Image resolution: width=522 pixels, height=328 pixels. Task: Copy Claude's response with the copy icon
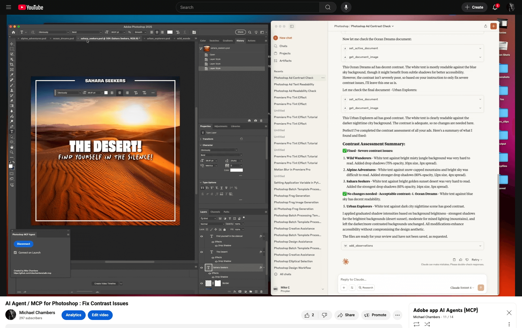coord(454,260)
